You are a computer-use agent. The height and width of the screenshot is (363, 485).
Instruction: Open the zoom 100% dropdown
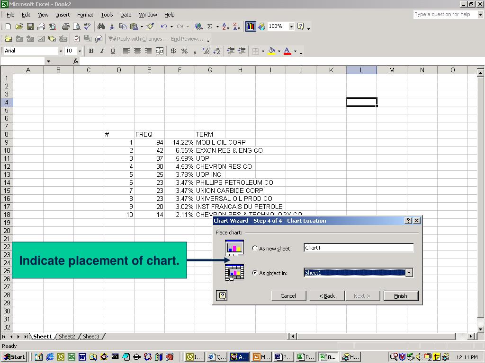point(291,26)
